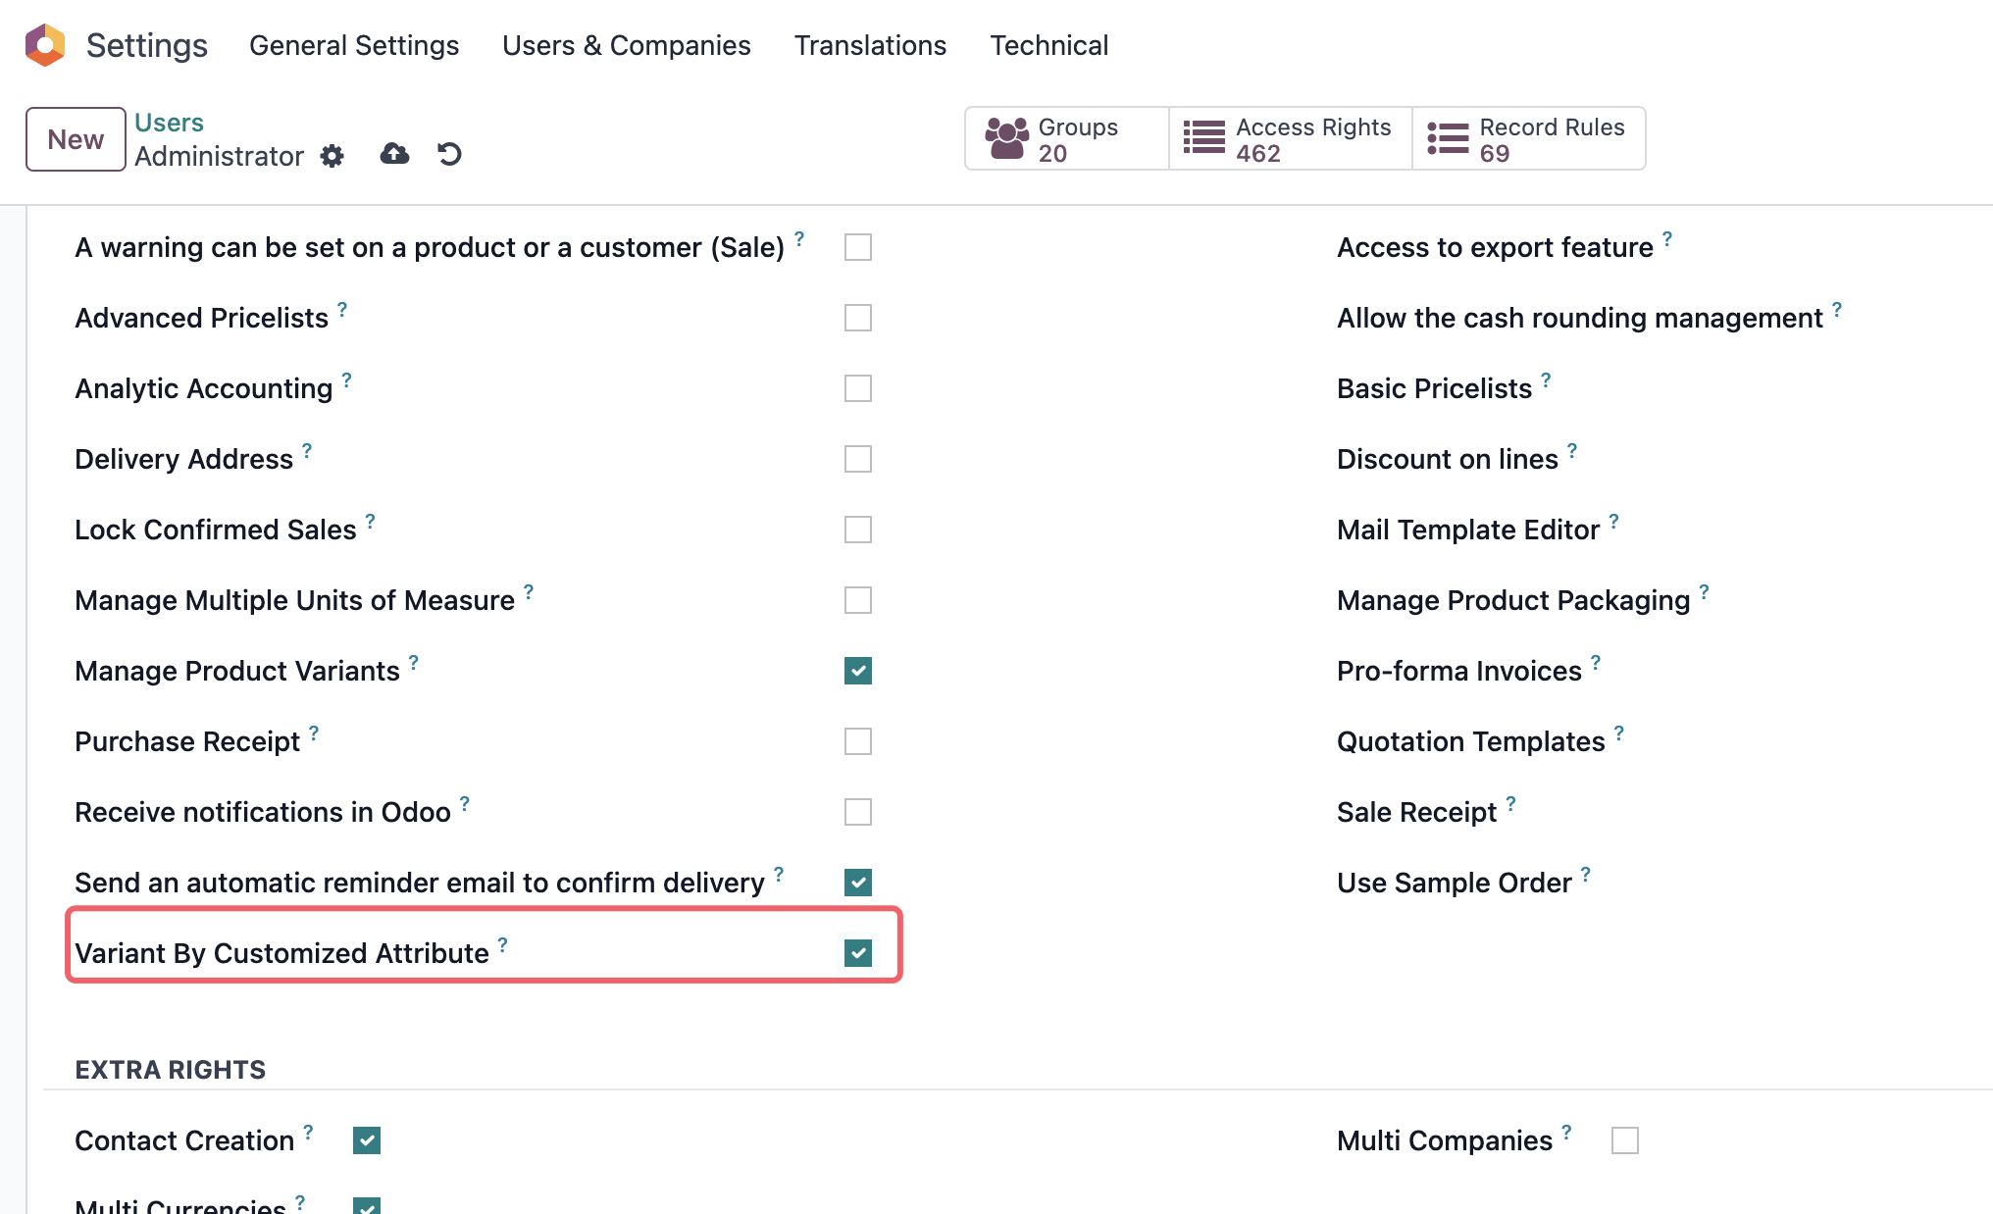This screenshot has width=1993, height=1214.
Task: Open the Groups stat button
Action: [x=1067, y=139]
